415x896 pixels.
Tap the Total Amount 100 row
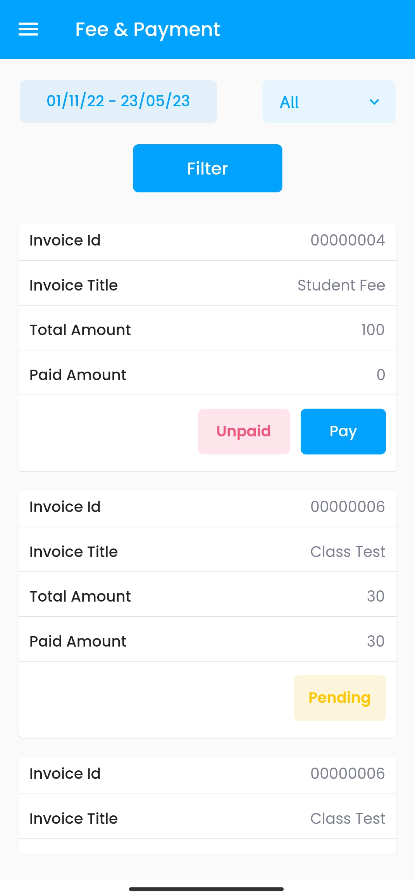[x=207, y=330]
